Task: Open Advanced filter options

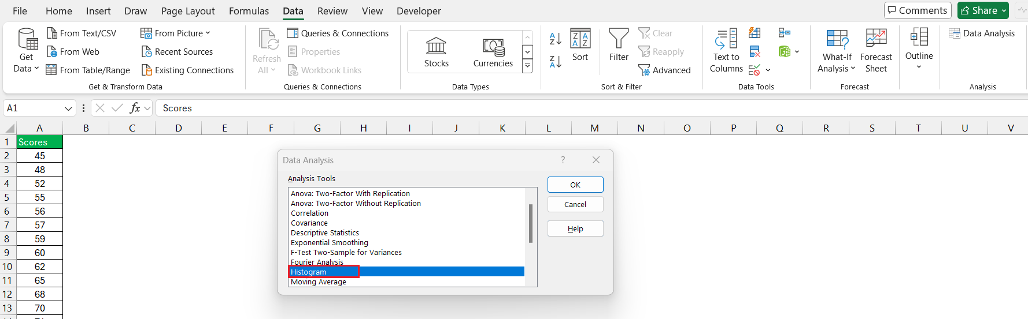Action: click(x=664, y=70)
